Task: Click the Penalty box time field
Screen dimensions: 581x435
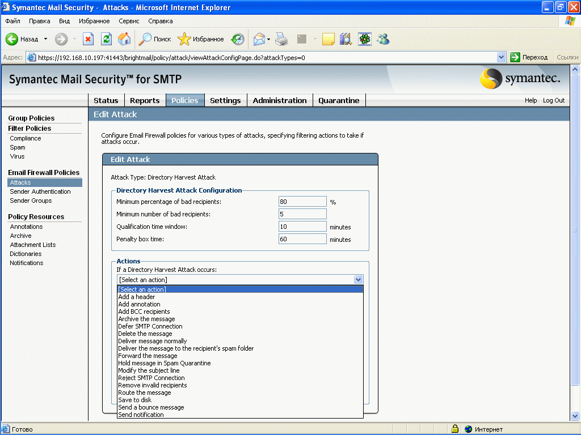Action: (302, 239)
